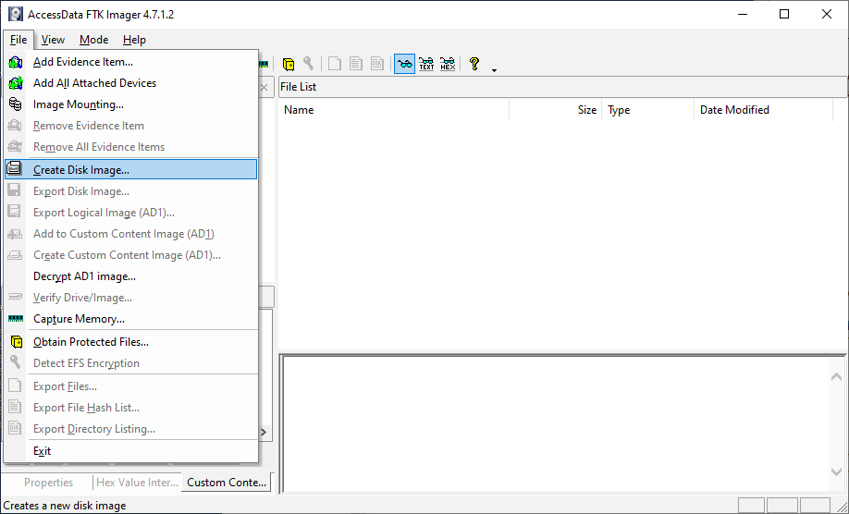
Task: Select Create Disk Image menu entry
Action: coord(130,169)
